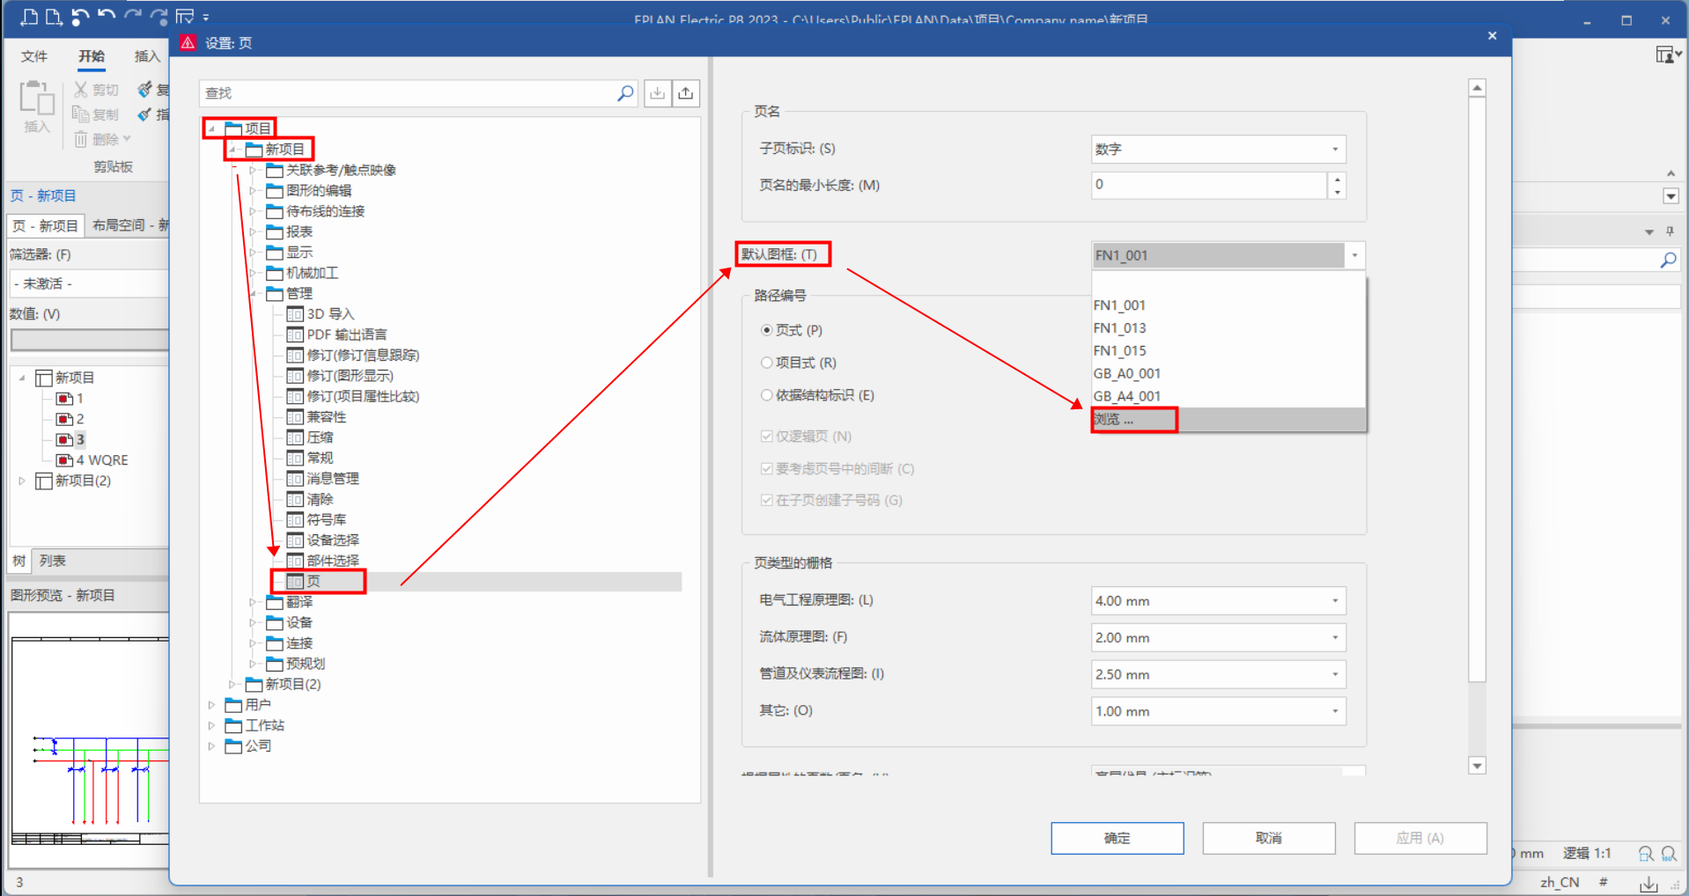
Task: Open the 文件 menu tab
Action: pos(34,56)
